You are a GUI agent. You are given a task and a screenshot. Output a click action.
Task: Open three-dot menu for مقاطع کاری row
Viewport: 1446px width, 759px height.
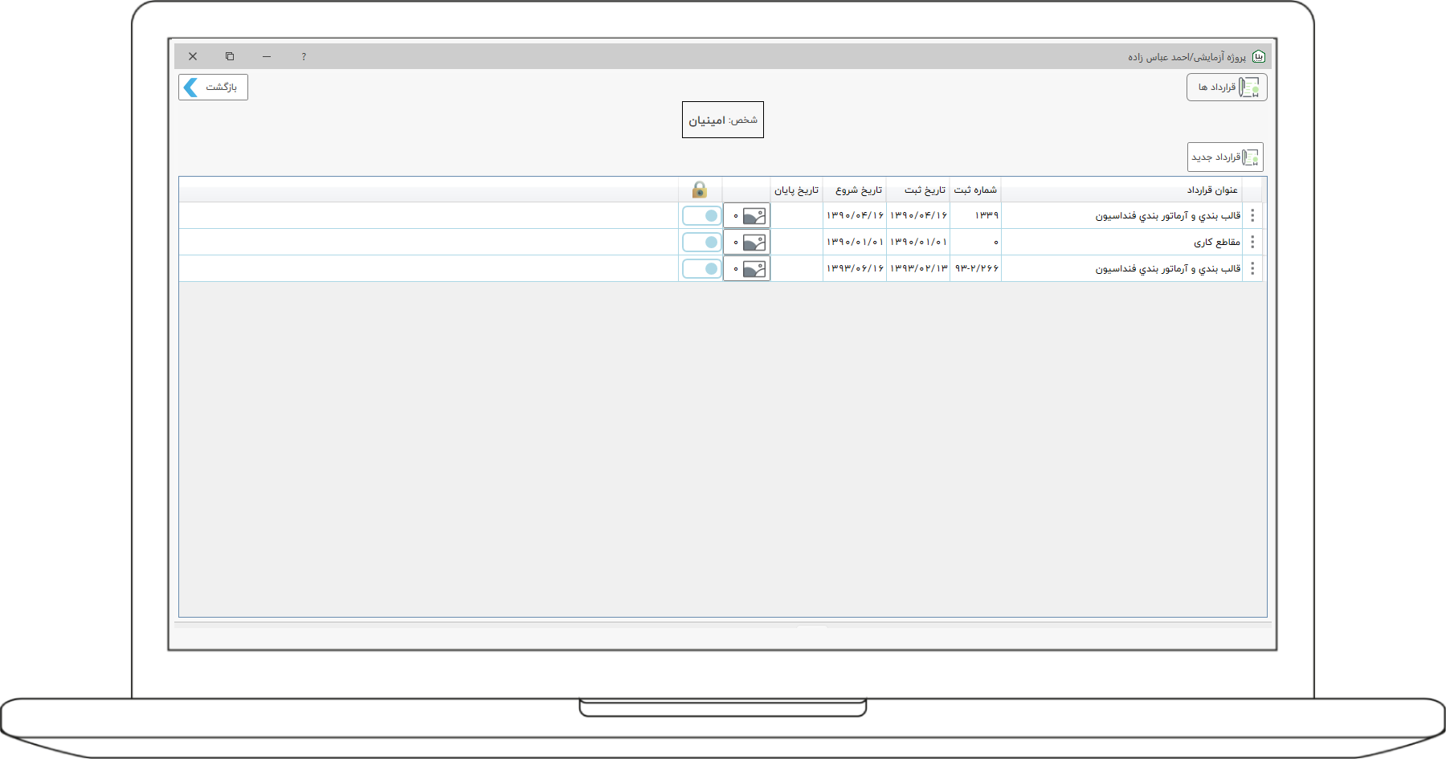coord(1252,242)
